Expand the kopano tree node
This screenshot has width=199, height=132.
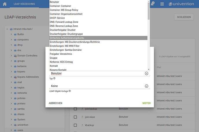pyautogui.click(x=11, y=71)
